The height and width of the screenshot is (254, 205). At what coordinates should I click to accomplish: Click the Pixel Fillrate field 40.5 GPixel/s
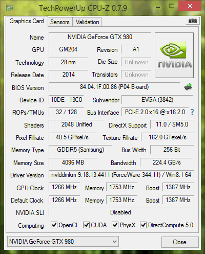72,137
